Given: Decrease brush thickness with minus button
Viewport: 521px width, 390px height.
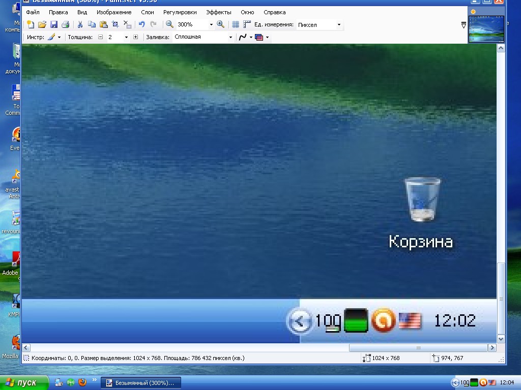Looking at the screenshot, I should (x=100, y=37).
